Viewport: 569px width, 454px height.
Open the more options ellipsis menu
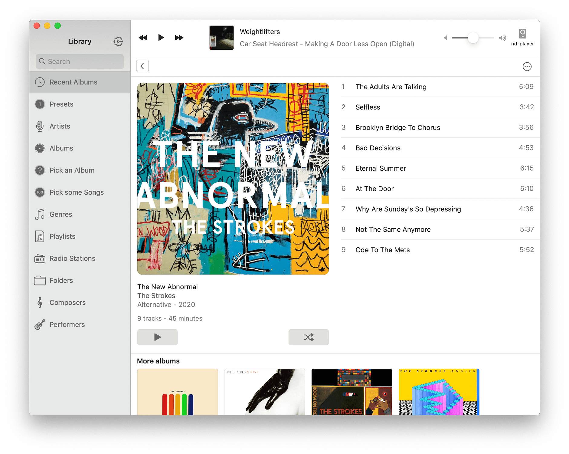click(x=527, y=67)
